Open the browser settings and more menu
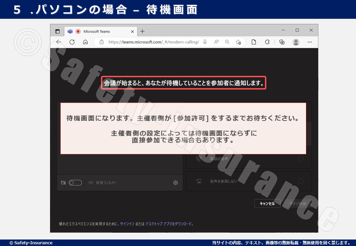Viewport: 356px width, 246px height. pyautogui.click(x=310, y=42)
